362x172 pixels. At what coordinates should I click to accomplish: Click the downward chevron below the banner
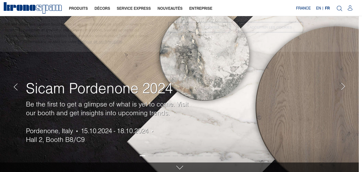pos(180,168)
